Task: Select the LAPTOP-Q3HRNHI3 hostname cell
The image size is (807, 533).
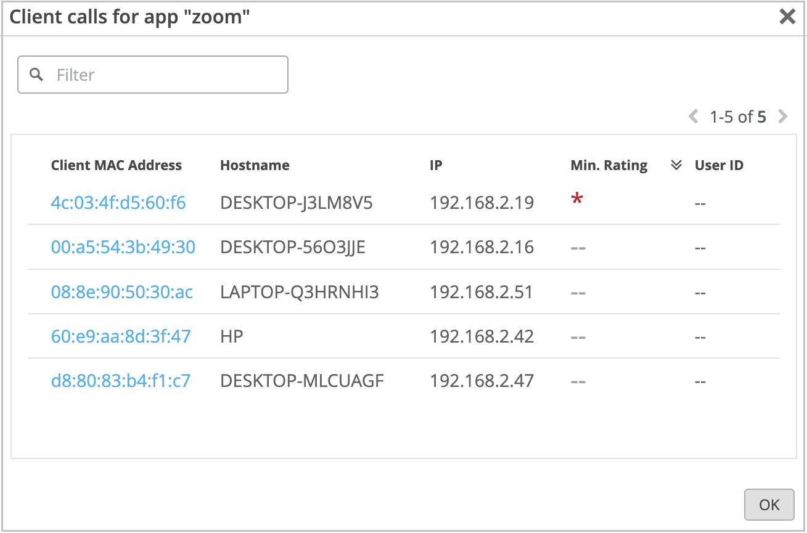Action: pos(300,291)
